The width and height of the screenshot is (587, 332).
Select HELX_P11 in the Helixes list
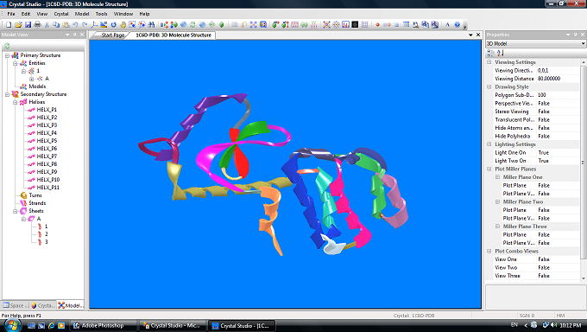(x=48, y=188)
